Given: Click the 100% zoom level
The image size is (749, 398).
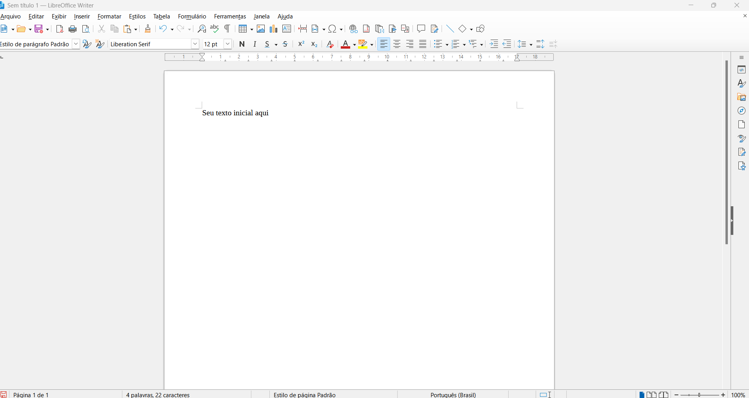Looking at the screenshot, I should (x=738, y=395).
